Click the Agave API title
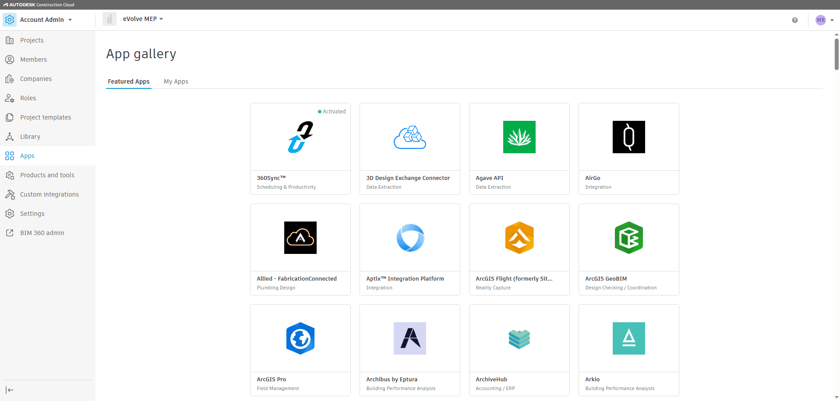Viewport: 840px width, 401px height. tap(490, 178)
